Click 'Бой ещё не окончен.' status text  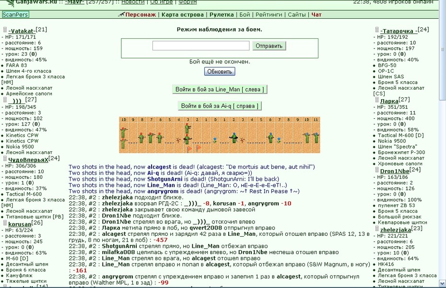tap(220, 61)
